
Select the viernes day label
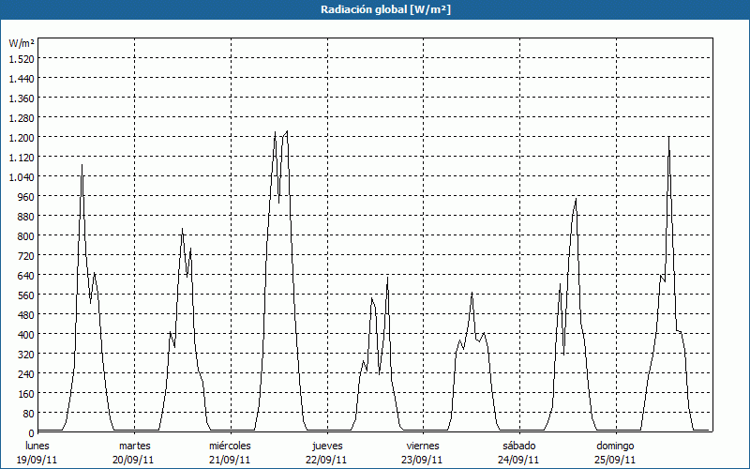pyautogui.click(x=423, y=446)
